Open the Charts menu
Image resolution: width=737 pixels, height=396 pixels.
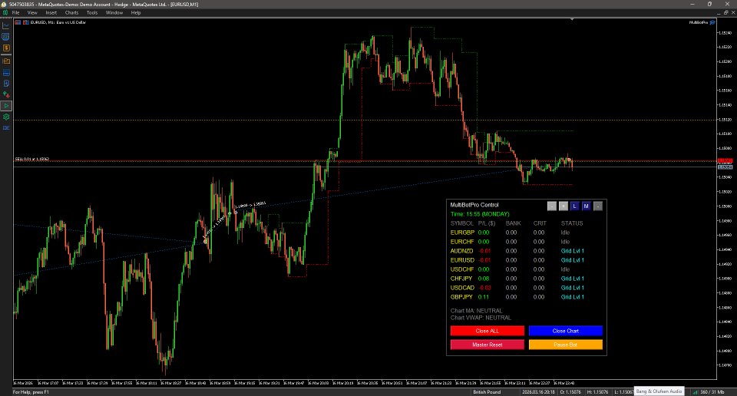(71, 13)
